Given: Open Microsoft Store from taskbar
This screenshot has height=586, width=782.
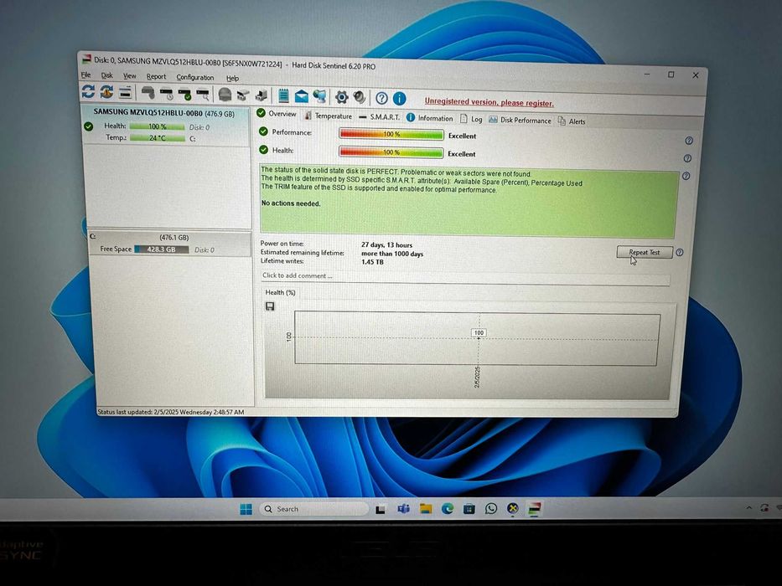Looking at the screenshot, I should [469, 509].
